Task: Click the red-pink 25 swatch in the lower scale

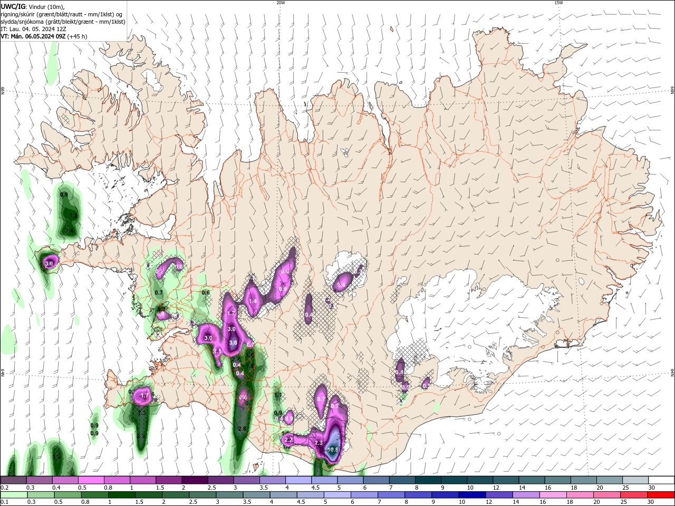Action: tap(634, 495)
